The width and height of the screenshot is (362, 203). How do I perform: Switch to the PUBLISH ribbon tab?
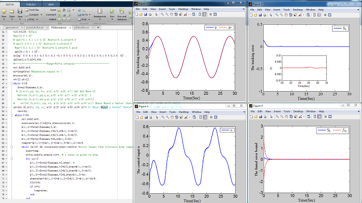(x=31, y=4)
